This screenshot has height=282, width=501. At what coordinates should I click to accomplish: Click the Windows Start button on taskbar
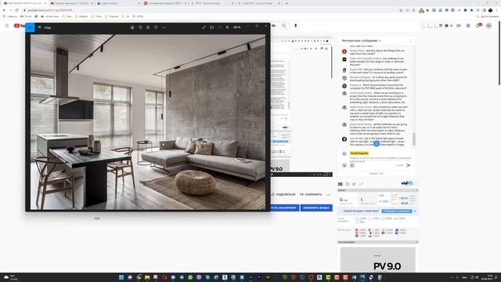pyautogui.click(x=121, y=277)
